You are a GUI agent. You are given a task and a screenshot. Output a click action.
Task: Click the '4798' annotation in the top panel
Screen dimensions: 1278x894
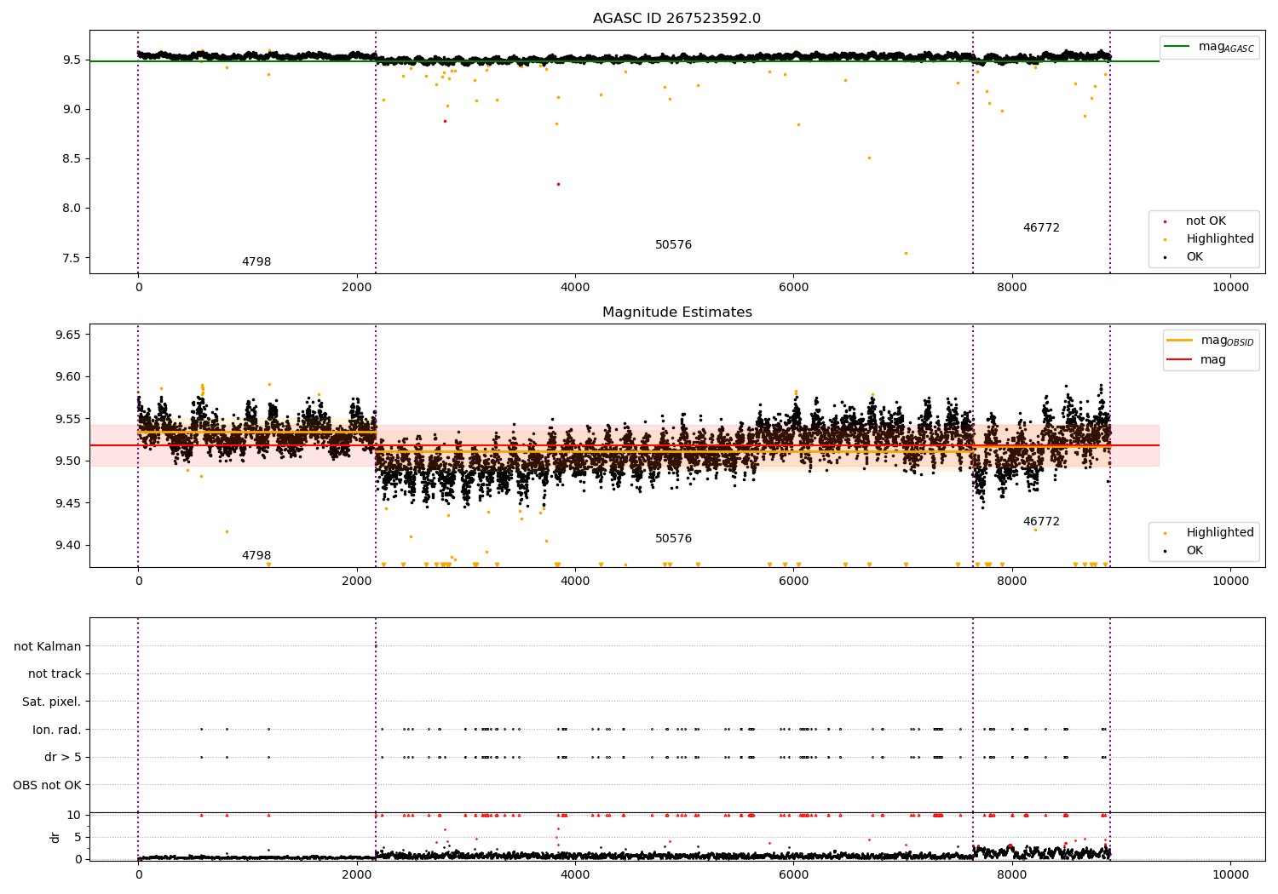click(256, 262)
